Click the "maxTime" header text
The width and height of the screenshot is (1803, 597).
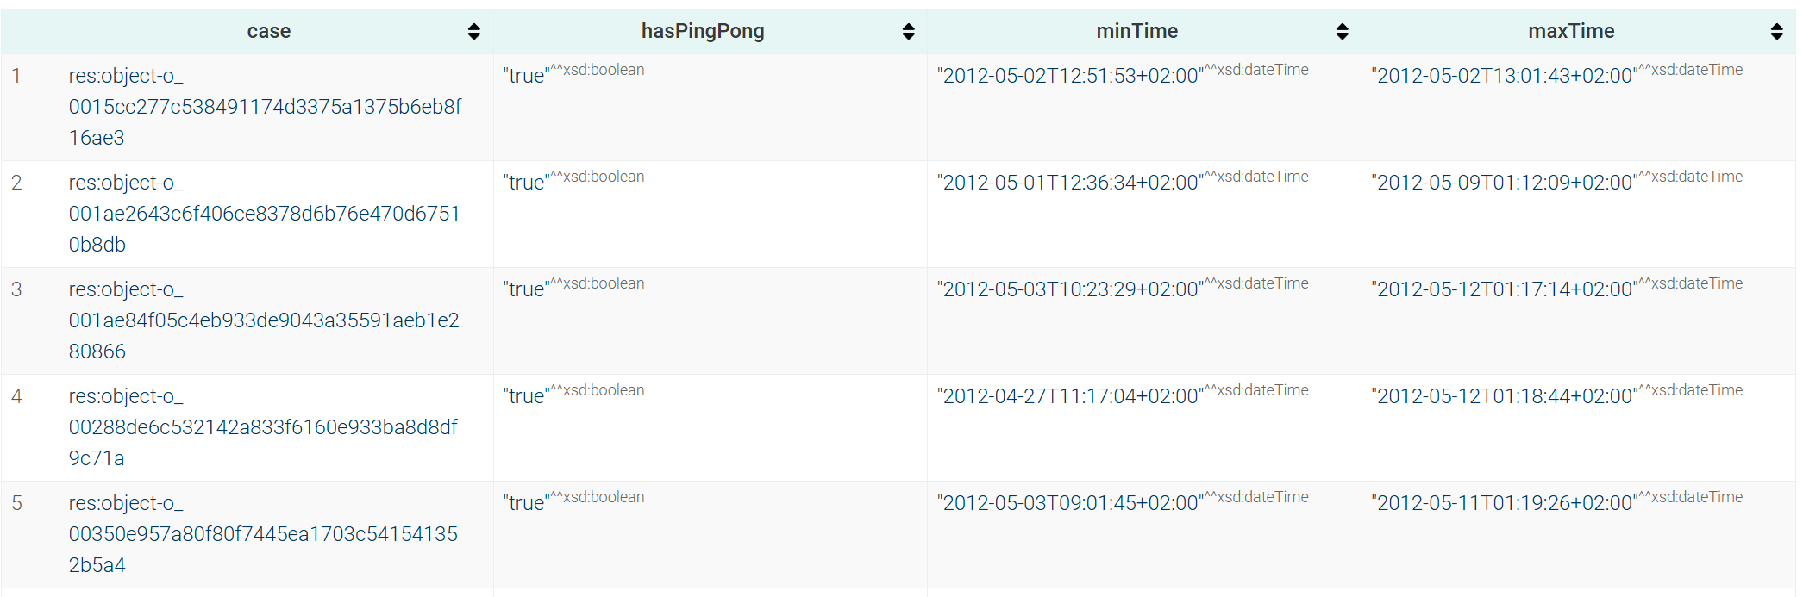(1571, 32)
